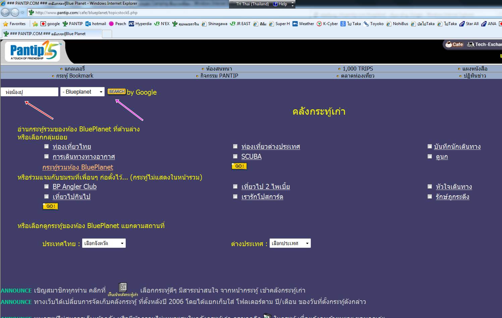Open the กระทู้ Bookmark menu link
Screen dimensions: 502x318
click(x=74, y=76)
